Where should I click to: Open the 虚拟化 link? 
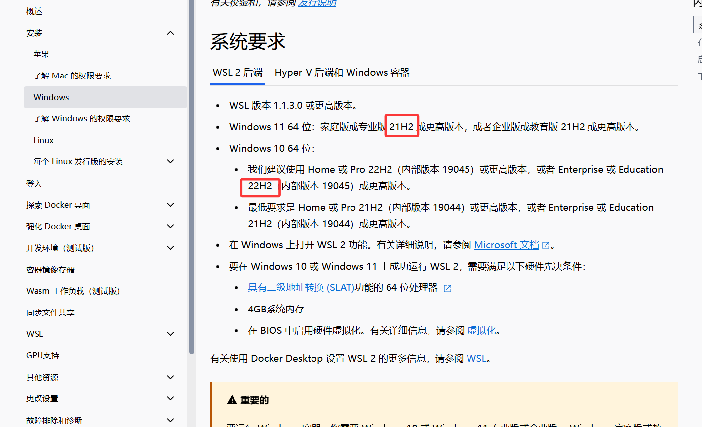click(481, 331)
